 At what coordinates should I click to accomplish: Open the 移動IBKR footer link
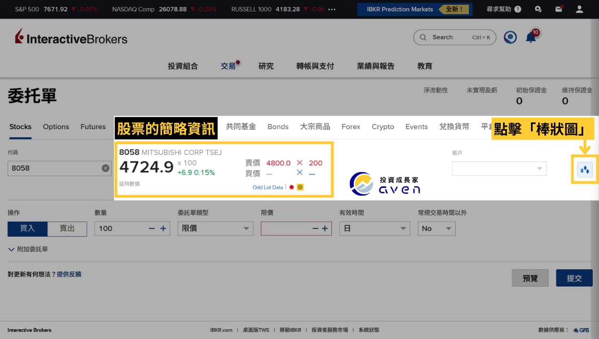tap(290, 330)
